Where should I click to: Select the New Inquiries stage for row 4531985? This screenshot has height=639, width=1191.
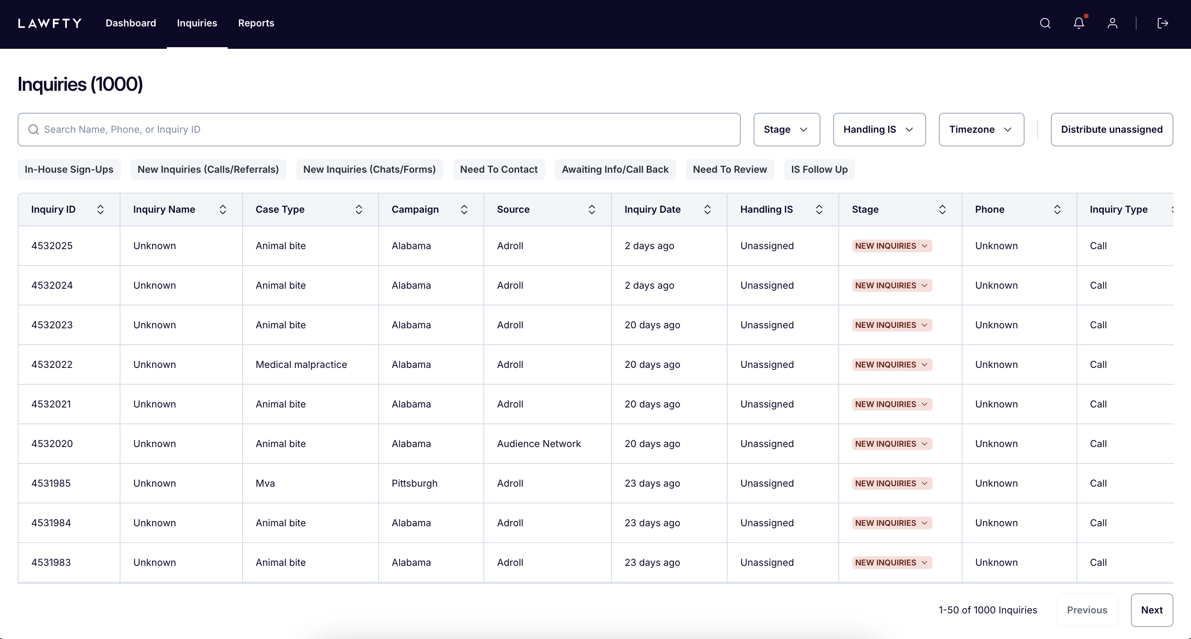pos(891,482)
